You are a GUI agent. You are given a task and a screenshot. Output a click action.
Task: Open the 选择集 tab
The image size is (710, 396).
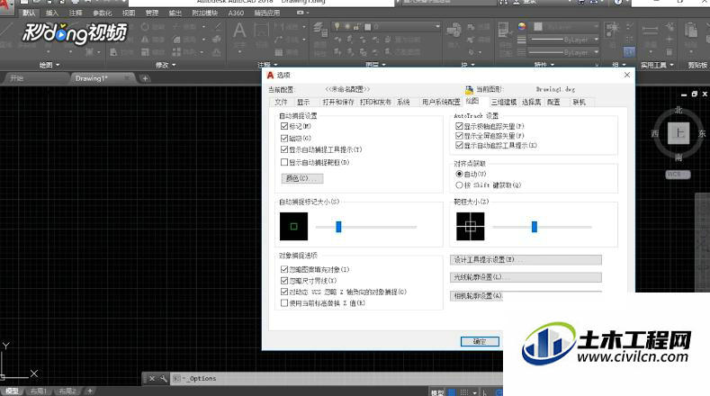532,103
